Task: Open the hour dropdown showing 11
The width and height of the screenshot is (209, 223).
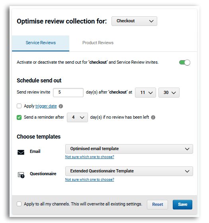Action: pyautogui.click(x=145, y=92)
